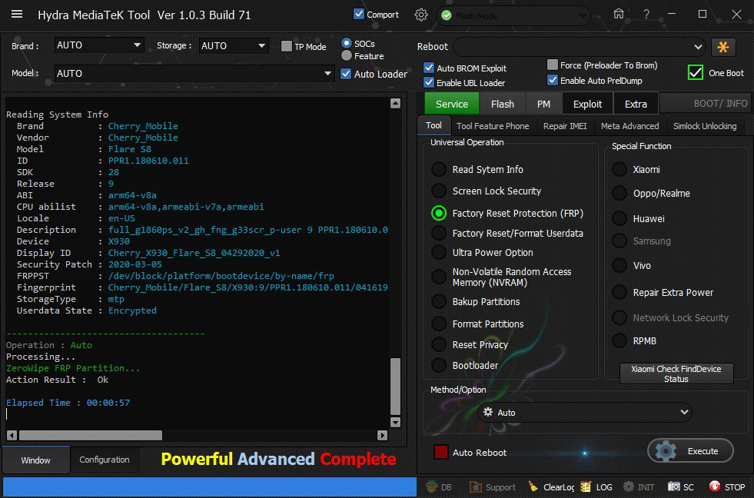This screenshot has width=754, height=498.
Task: Select the RPMB special function
Action: tap(619, 340)
